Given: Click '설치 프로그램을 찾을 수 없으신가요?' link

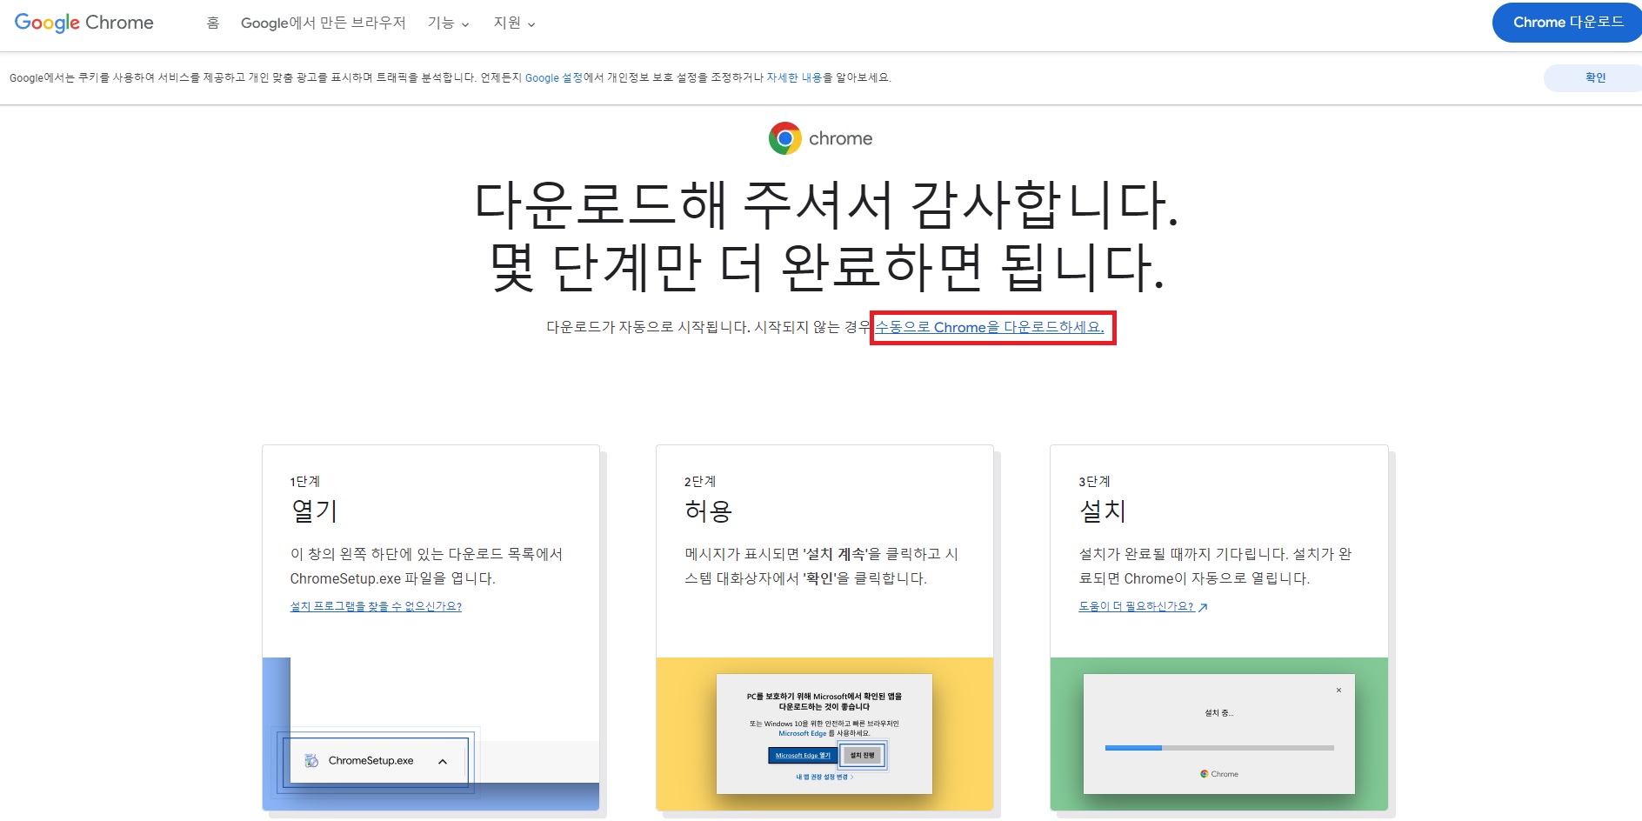Looking at the screenshot, I should pos(376,606).
